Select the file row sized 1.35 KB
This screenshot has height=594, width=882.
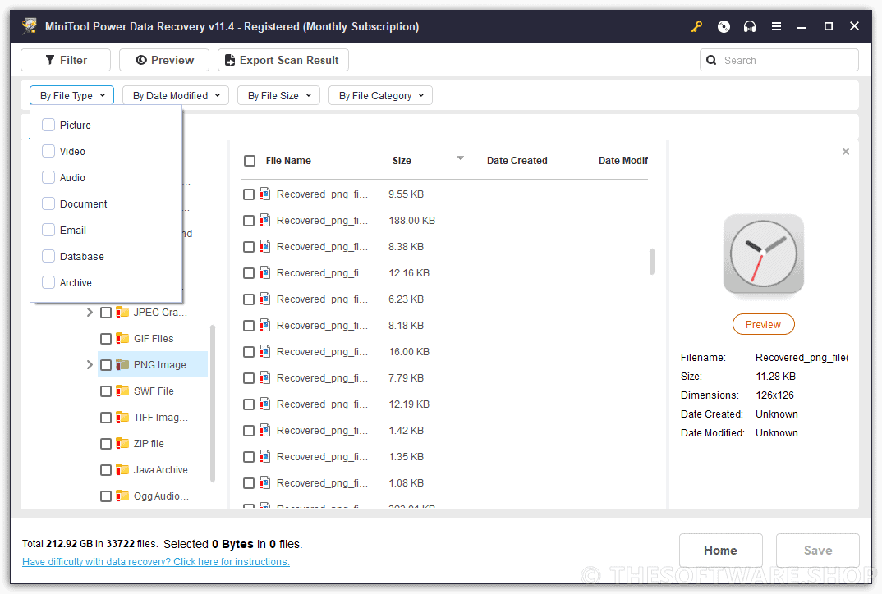(x=445, y=456)
